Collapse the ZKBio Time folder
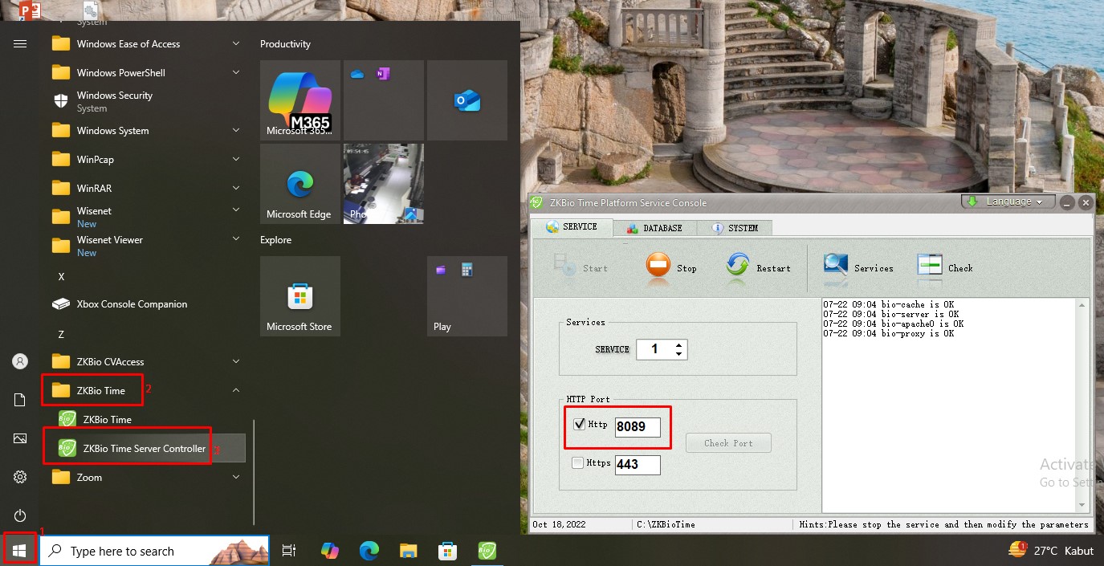The width and height of the screenshot is (1104, 566). [x=236, y=390]
